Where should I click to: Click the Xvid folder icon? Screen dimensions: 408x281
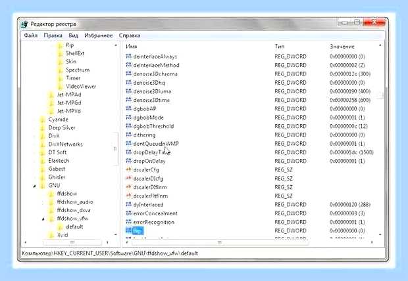[x=51, y=235]
